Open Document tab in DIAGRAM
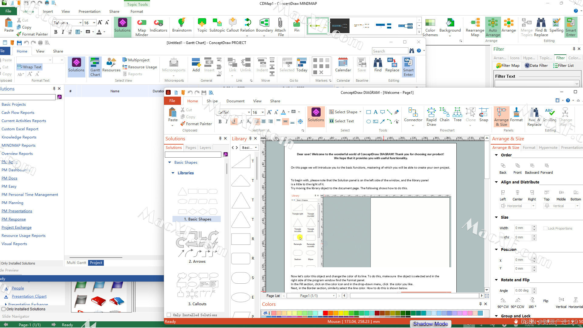The height and width of the screenshot is (328, 583). pos(235,101)
